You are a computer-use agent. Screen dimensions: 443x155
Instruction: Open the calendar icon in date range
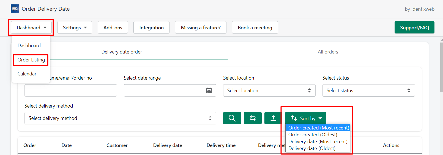pos(209,91)
